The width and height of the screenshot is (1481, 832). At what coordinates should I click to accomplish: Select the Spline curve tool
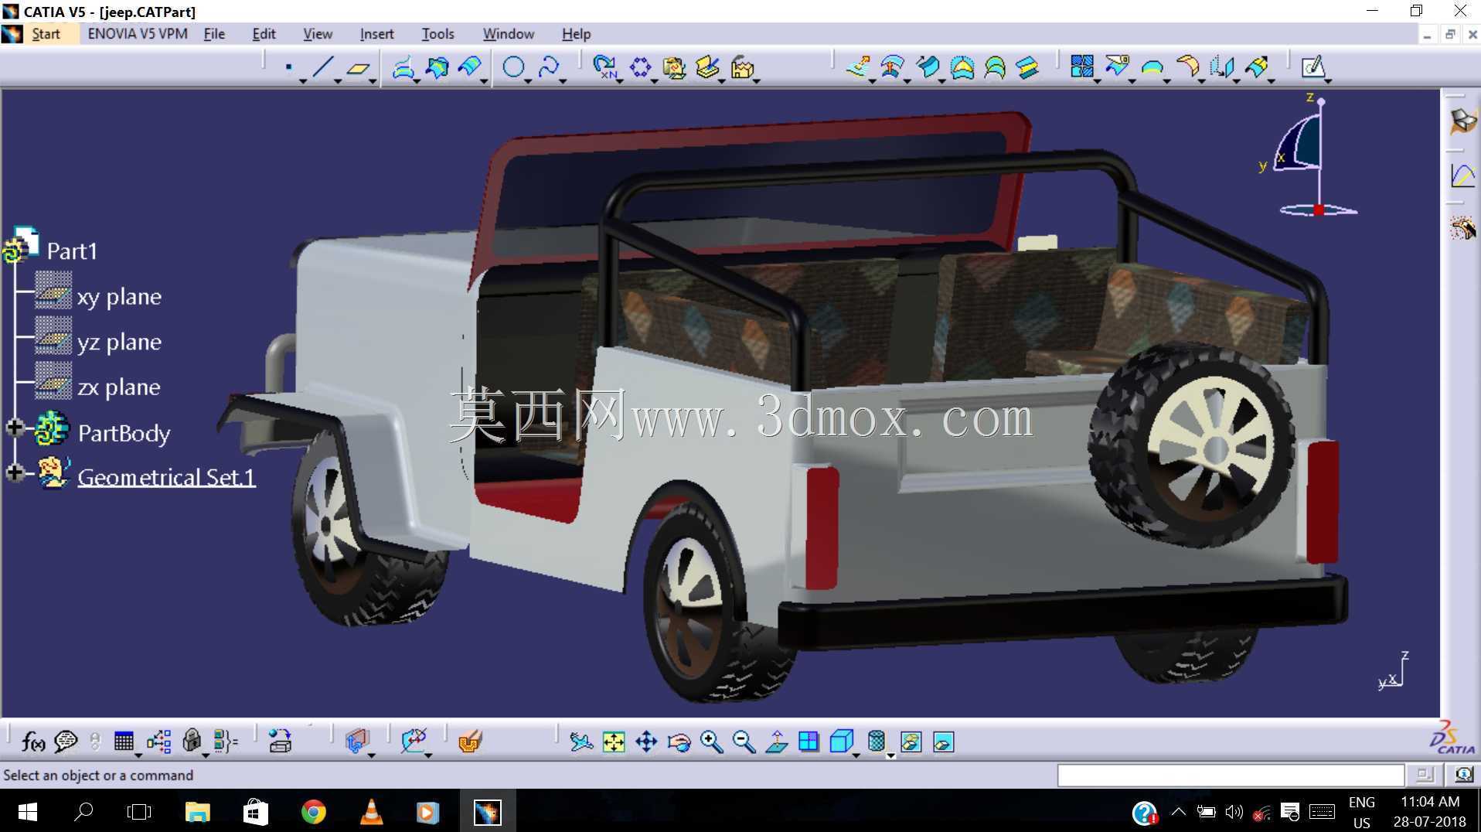548,67
